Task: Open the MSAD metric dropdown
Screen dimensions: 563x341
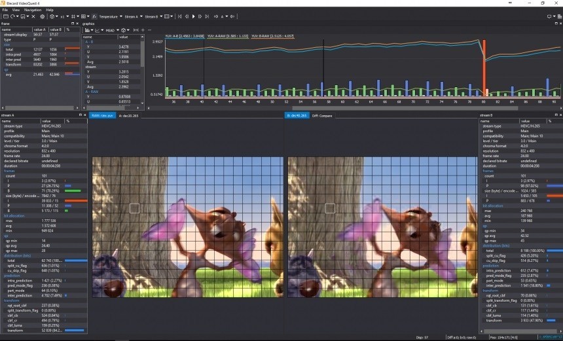Action: tap(113, 30)
